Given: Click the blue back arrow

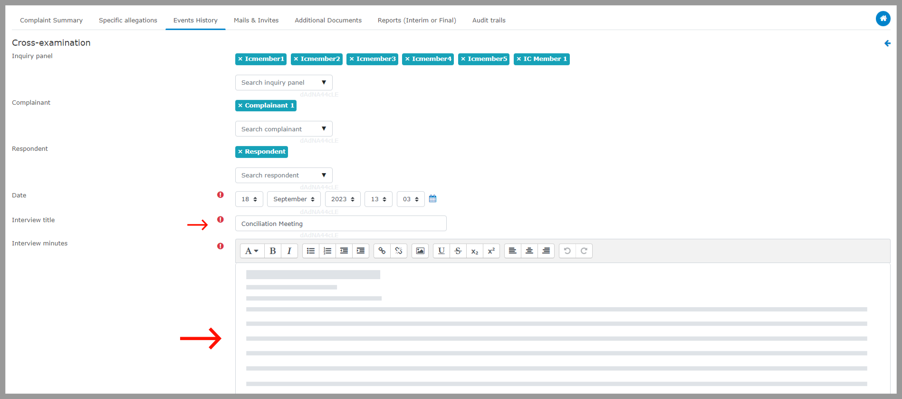Looking at the screenshot, I should tap(887, 43).
